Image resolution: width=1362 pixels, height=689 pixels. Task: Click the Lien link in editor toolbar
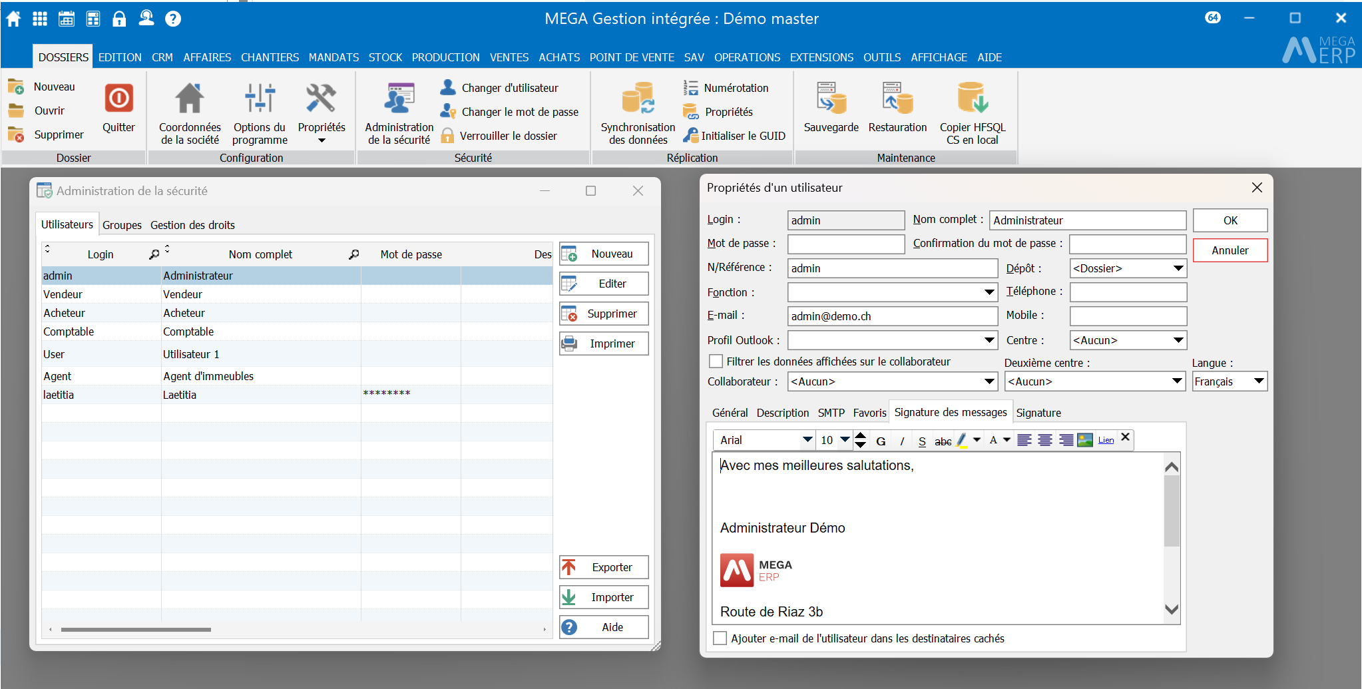point(1106,440)
